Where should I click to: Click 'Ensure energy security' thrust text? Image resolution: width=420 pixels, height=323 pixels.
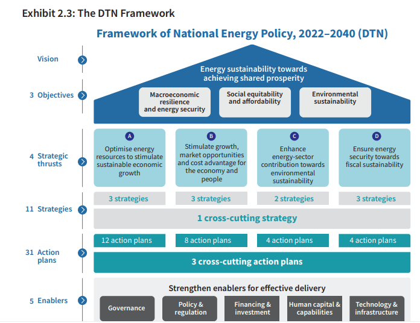[x=374, y=157]
